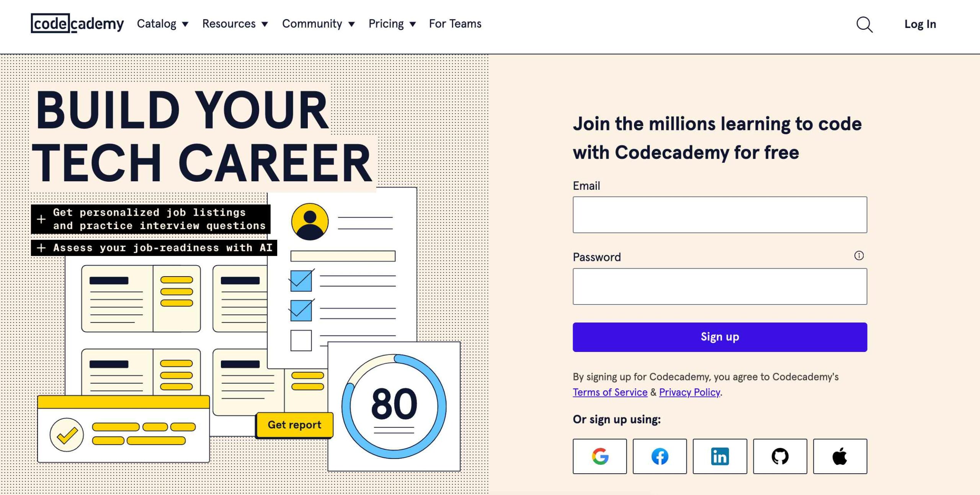Click the GitHub sign-up icon

(779, 455)
